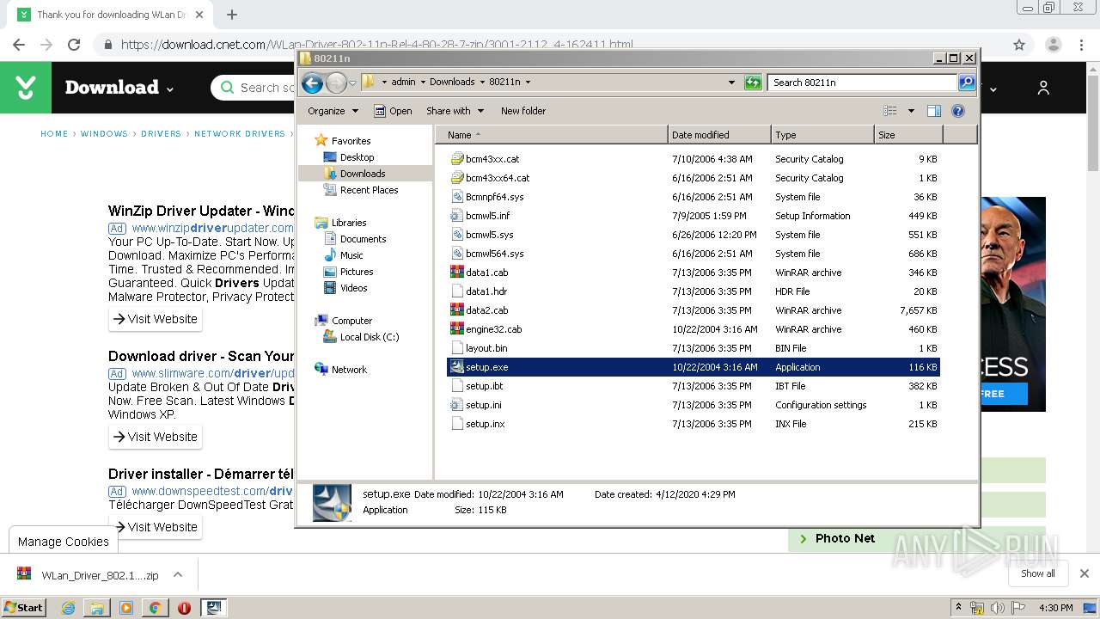Sort files by the Size column
Viewport: 1100px width, 619px height.
point(908,135)
